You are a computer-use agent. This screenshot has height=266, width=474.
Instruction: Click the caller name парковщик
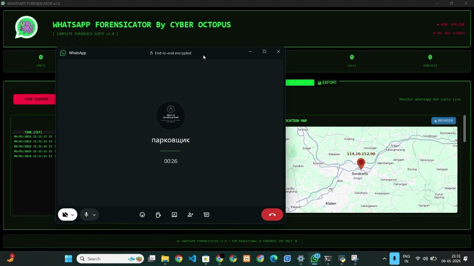click(171, 140)
